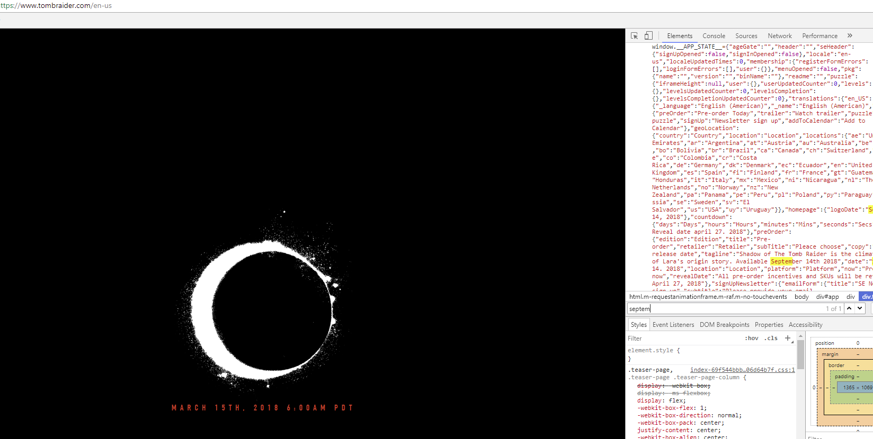Image resolution: width=873 pixels, height=439 pixels.
Task: Click the '-webkit-box-direction: normal;' declaration
Action: (689, 415)
